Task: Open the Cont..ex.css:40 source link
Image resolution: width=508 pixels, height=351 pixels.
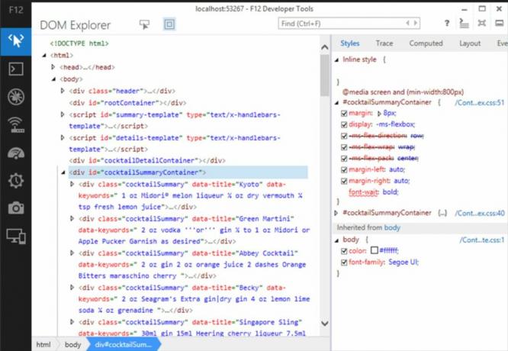Action: pos(480,213)
